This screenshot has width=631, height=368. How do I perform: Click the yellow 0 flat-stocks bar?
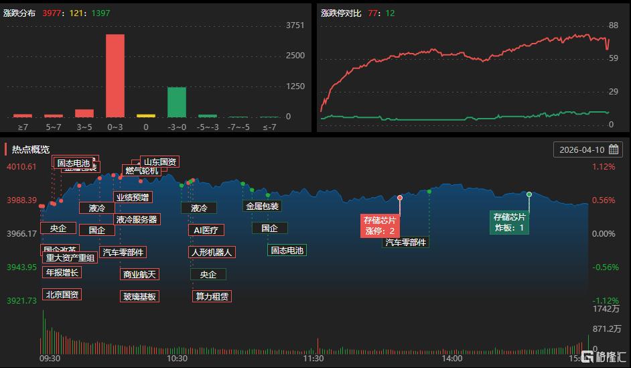coord(146,115)
